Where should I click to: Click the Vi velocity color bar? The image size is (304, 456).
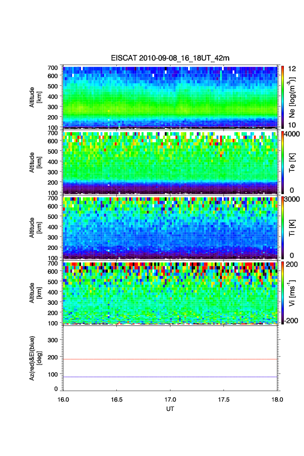(x=281, y=293)
